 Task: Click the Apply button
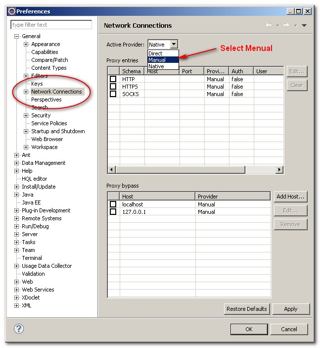291,309
